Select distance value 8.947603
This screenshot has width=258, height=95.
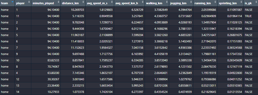(78, 67)
